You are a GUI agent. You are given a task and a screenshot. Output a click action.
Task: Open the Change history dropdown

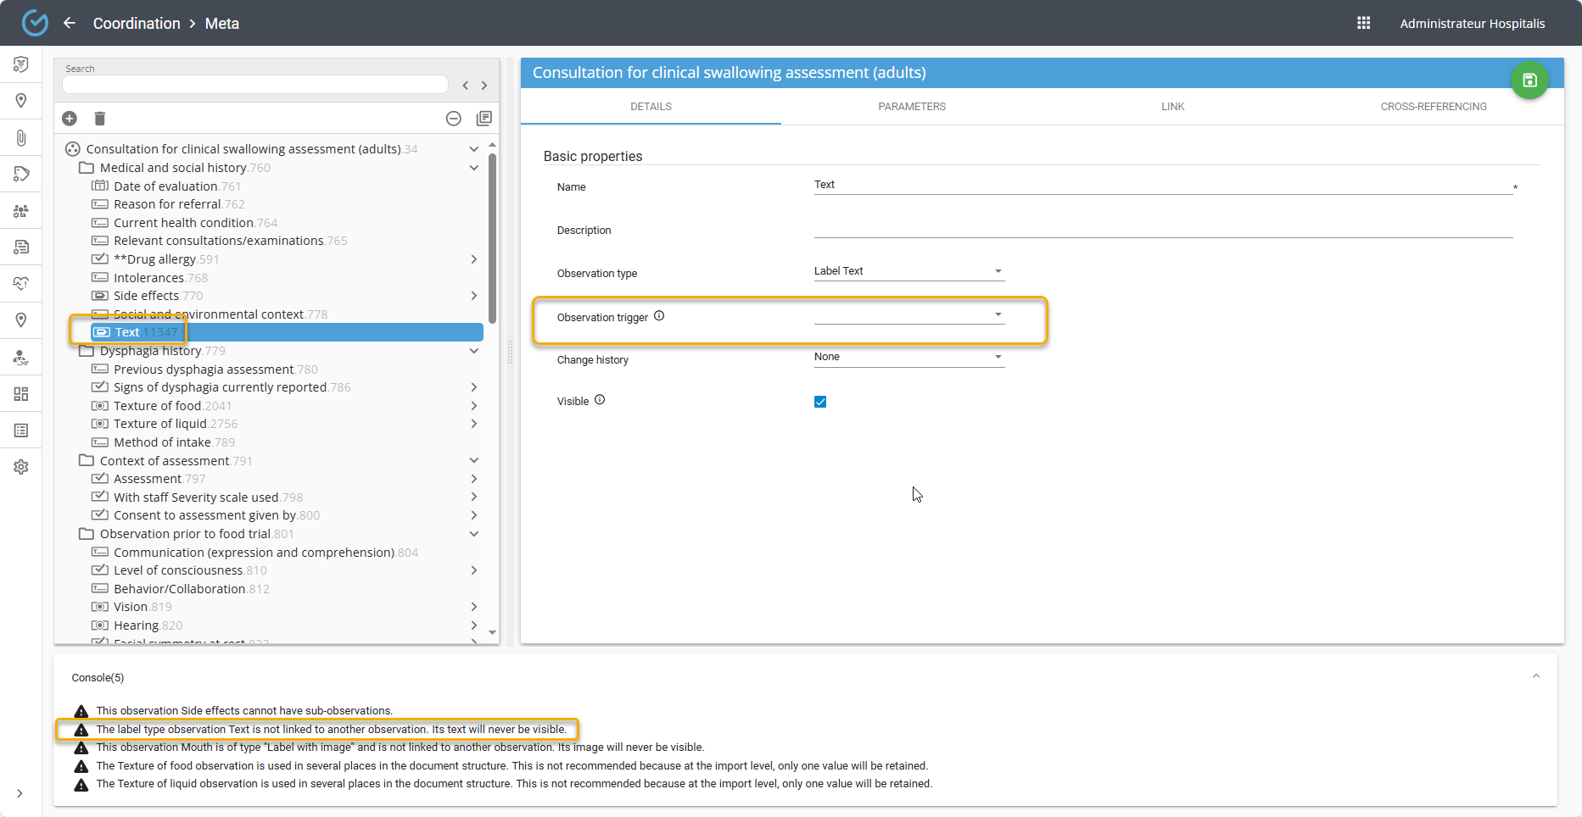[908, 357]
